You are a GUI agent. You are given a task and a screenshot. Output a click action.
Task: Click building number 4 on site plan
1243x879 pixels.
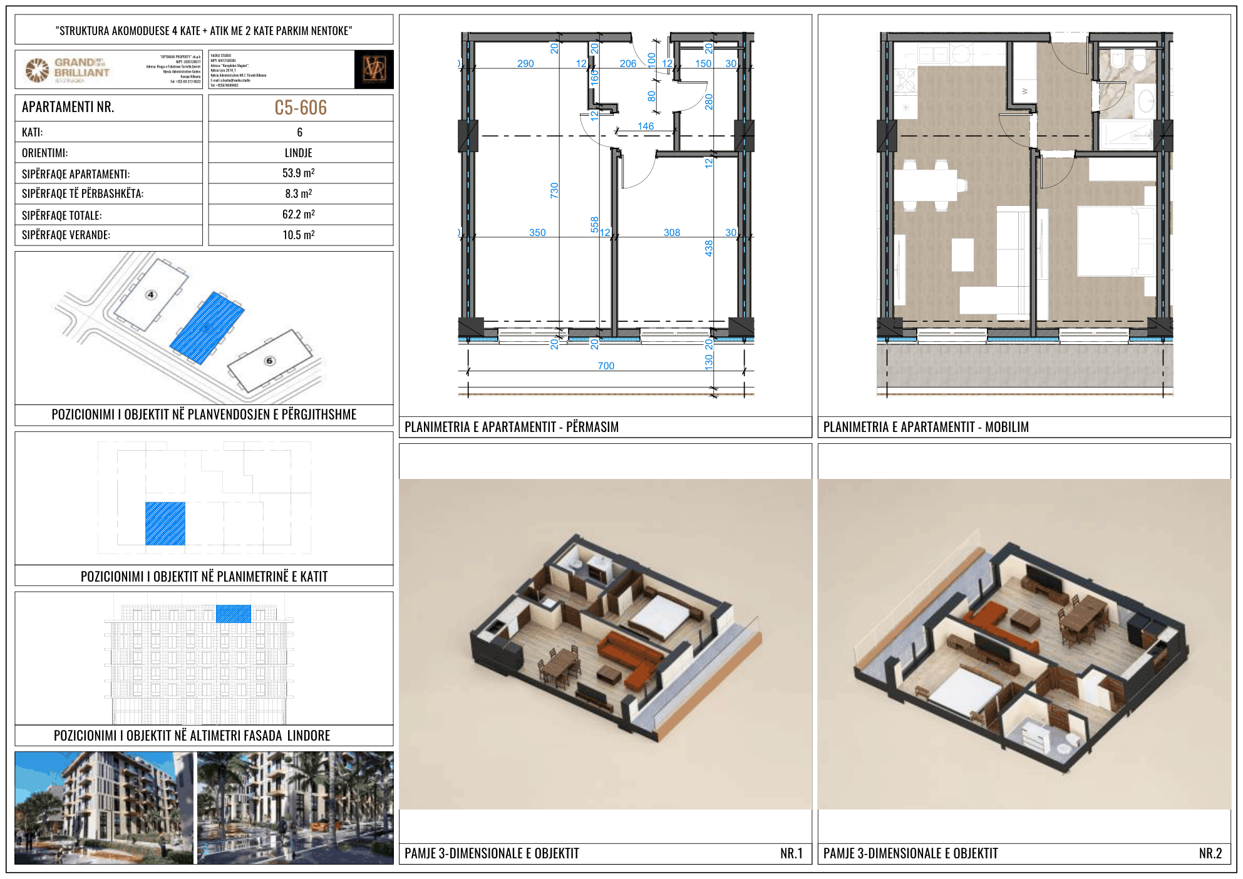tap(151, 295)
